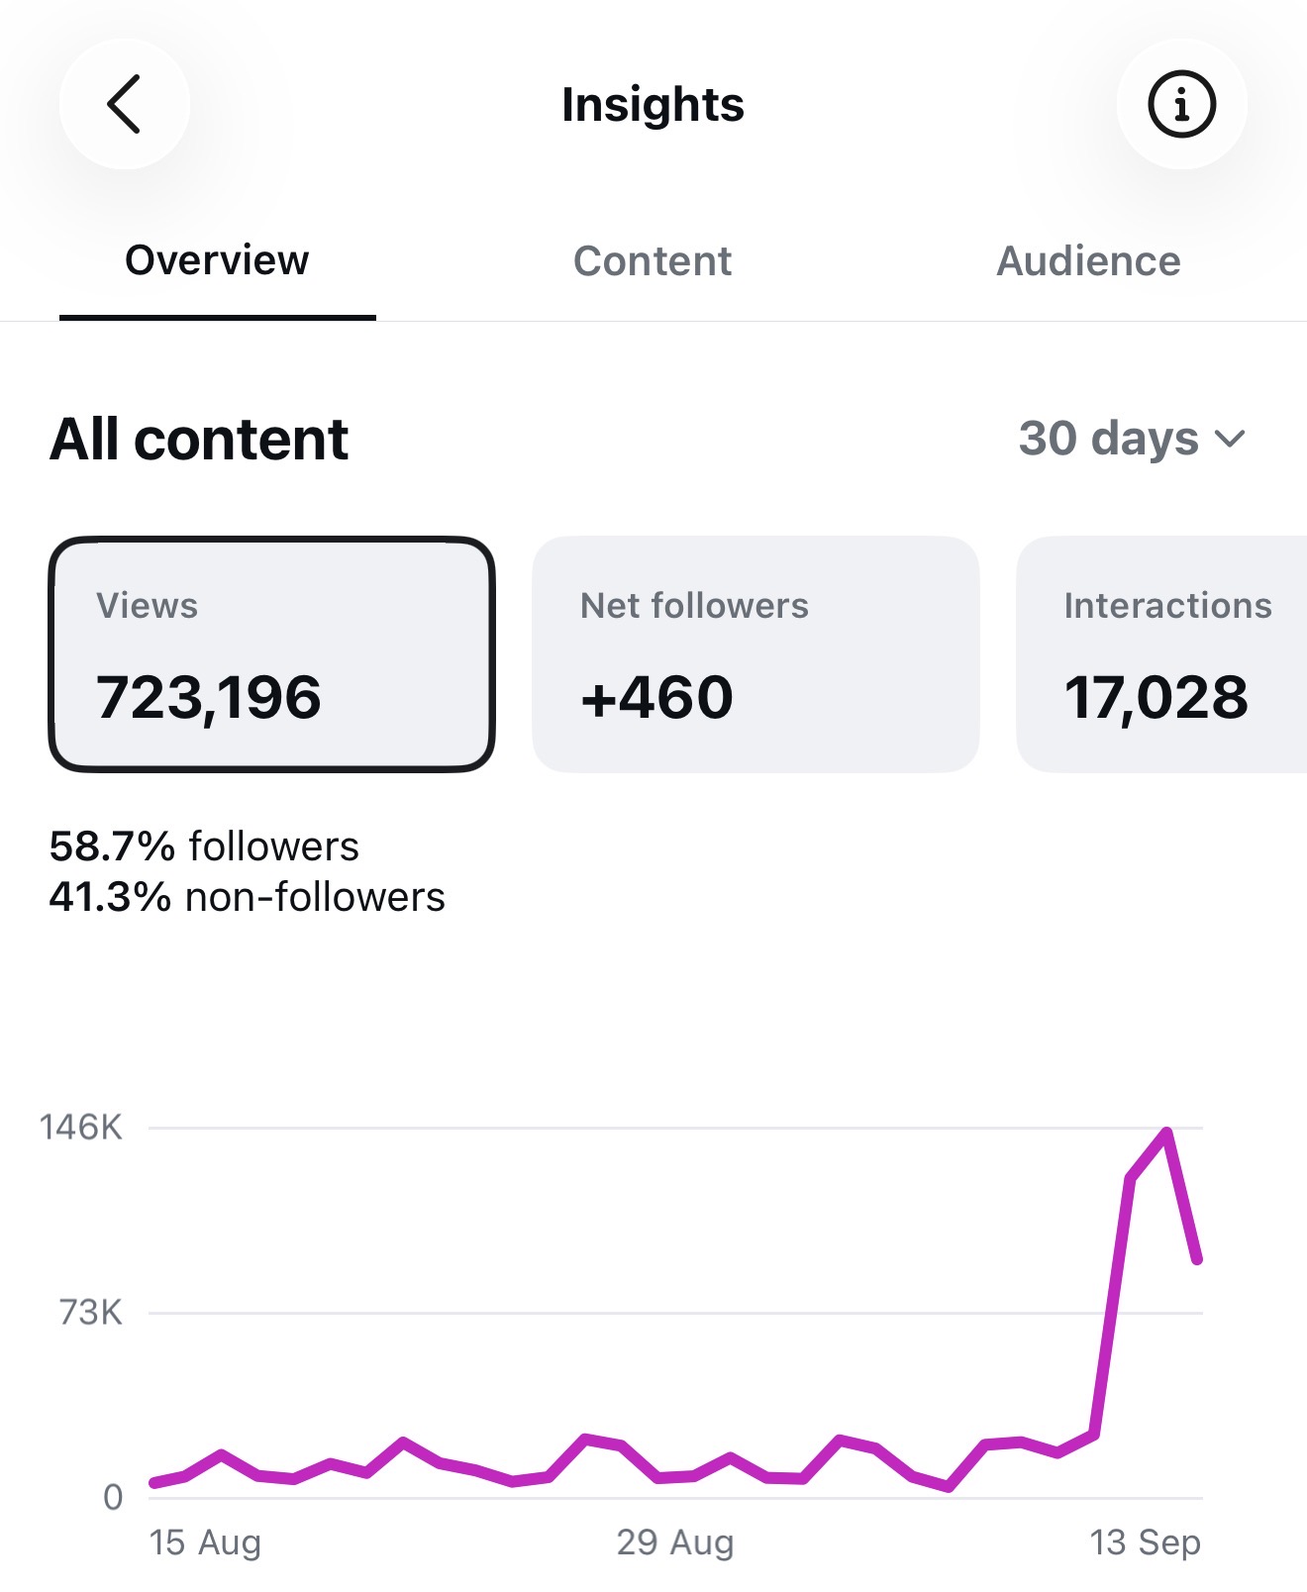The image size is (1307, 1592).
Task: Select the Interactions metric card
Action: coord(1162,654)
